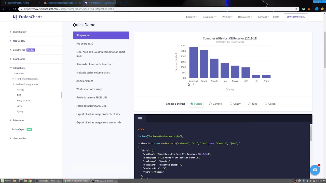Viewport: 326px width, 183px height.
Task: Click the Venezuela bar in chart
Action: coord(193,62)
